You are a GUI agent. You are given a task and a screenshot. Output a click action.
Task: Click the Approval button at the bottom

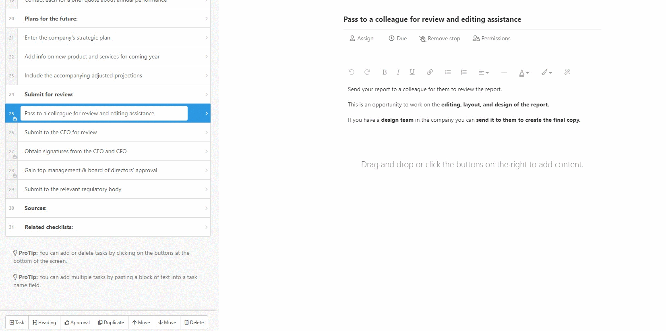coord(77,322)
